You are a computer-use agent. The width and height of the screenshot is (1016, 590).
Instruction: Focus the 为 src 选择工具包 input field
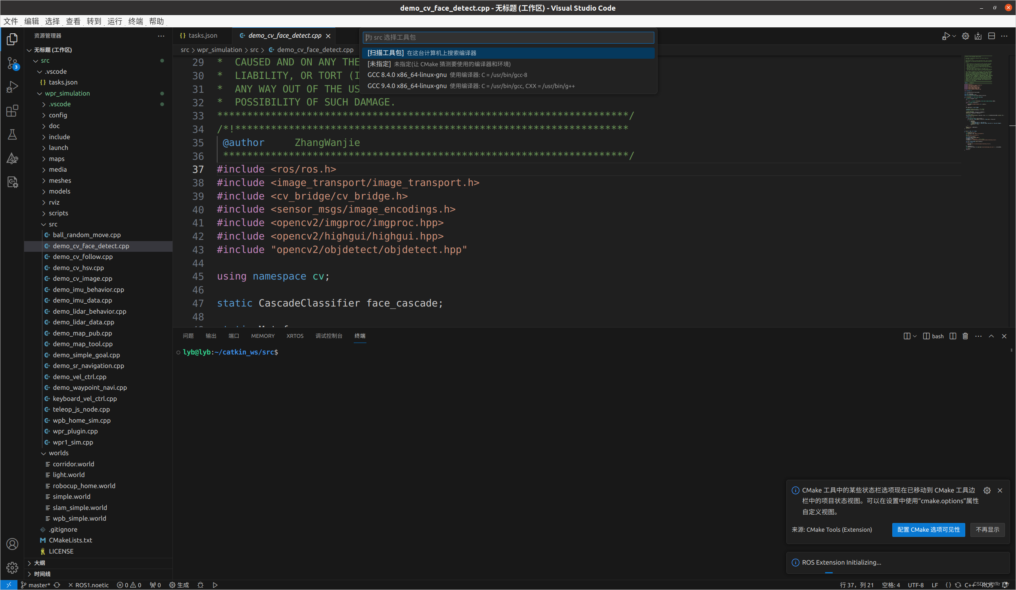(508, 37)
